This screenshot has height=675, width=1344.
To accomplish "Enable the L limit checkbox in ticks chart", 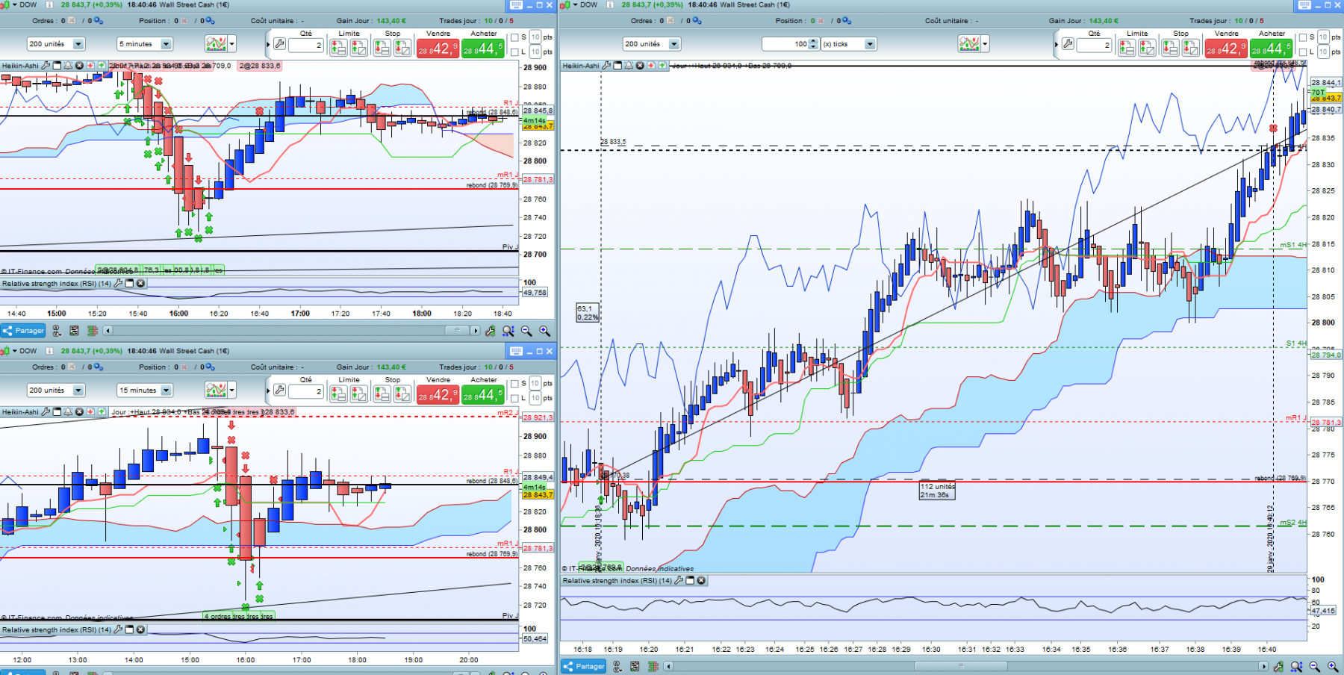I will point(1302,52).
